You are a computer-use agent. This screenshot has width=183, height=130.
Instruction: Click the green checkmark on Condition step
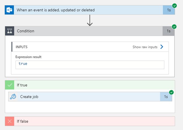click(174, 26)
